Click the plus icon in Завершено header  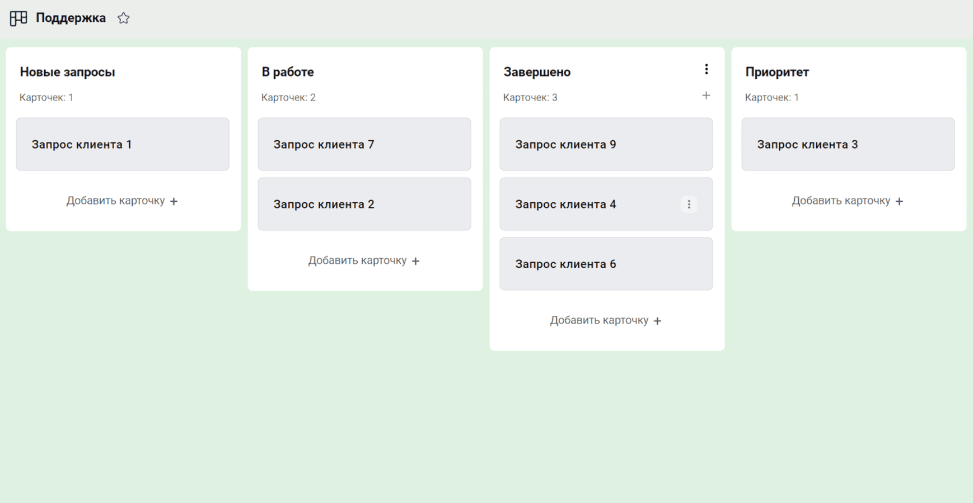[706, 96]
